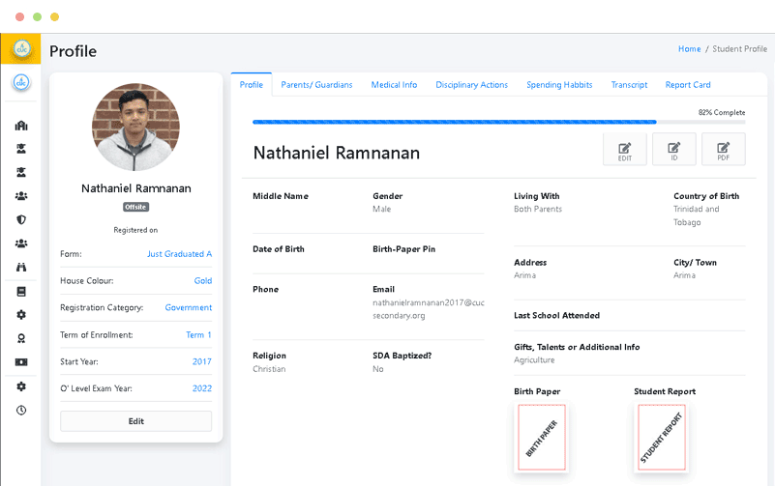Click the binoculars sidebar icon
This screenshot has height=486, width=775.
[21, 267]
